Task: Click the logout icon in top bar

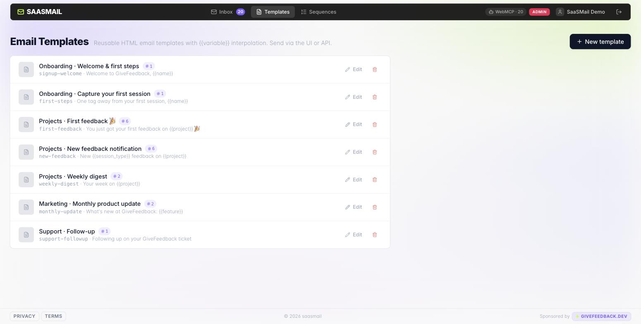Action: [619, 12]
